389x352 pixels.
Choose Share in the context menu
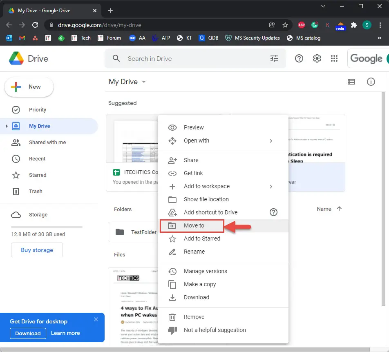point(223,160)
